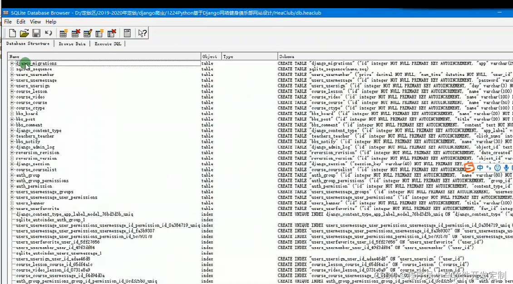513x284 pixels.
Task: Expand the users_usermember table node
Action: click(12, 75)
